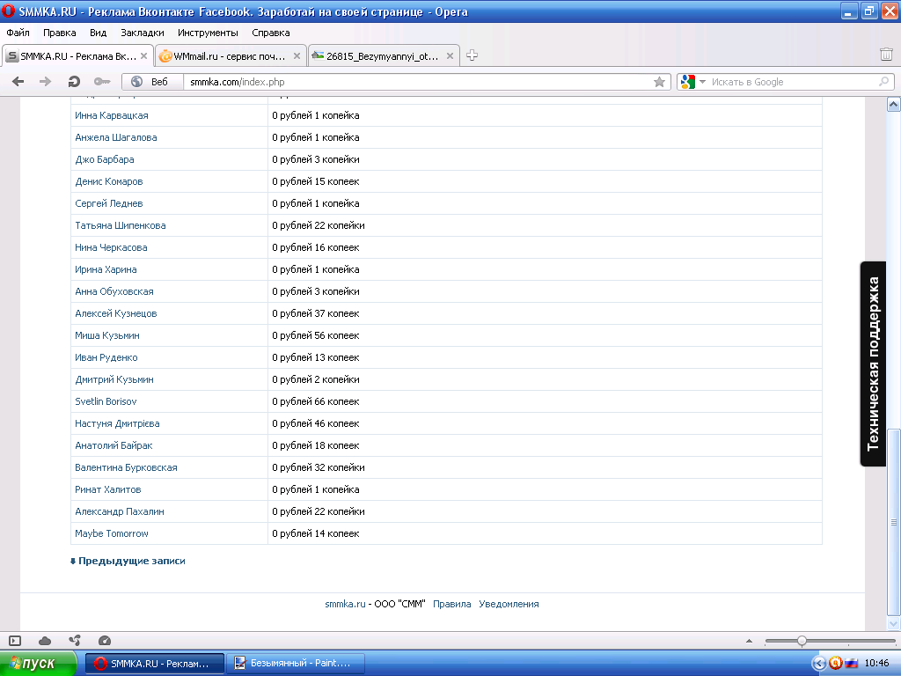Reload the page with the refresh icon
The width and height of the screenshot is (901, 676).
(74, 82)
